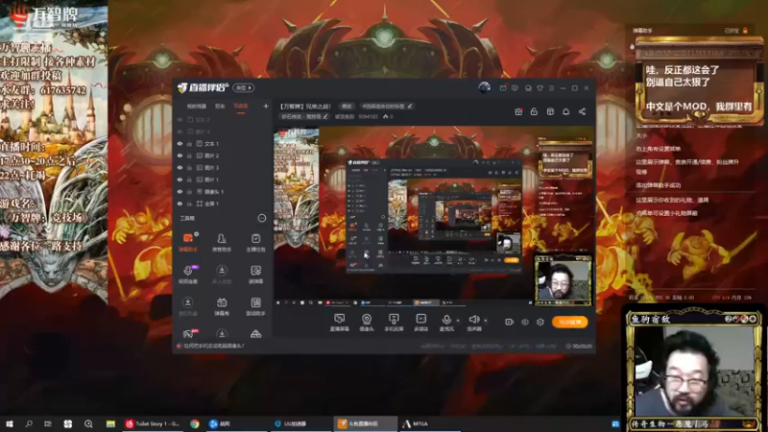The width and height of the screenshot is (768, 432).
Task: Open the 房管助手 tool icon
Action: 222,242
